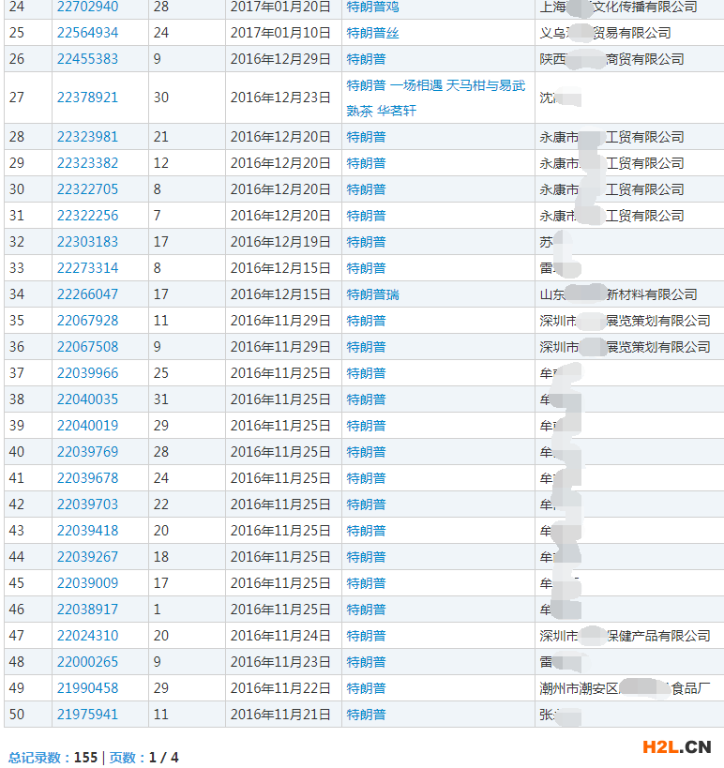Open registration number 22040035 link
Image resolution: width=724 pixels, height=768 pixels.
[87, 399]
